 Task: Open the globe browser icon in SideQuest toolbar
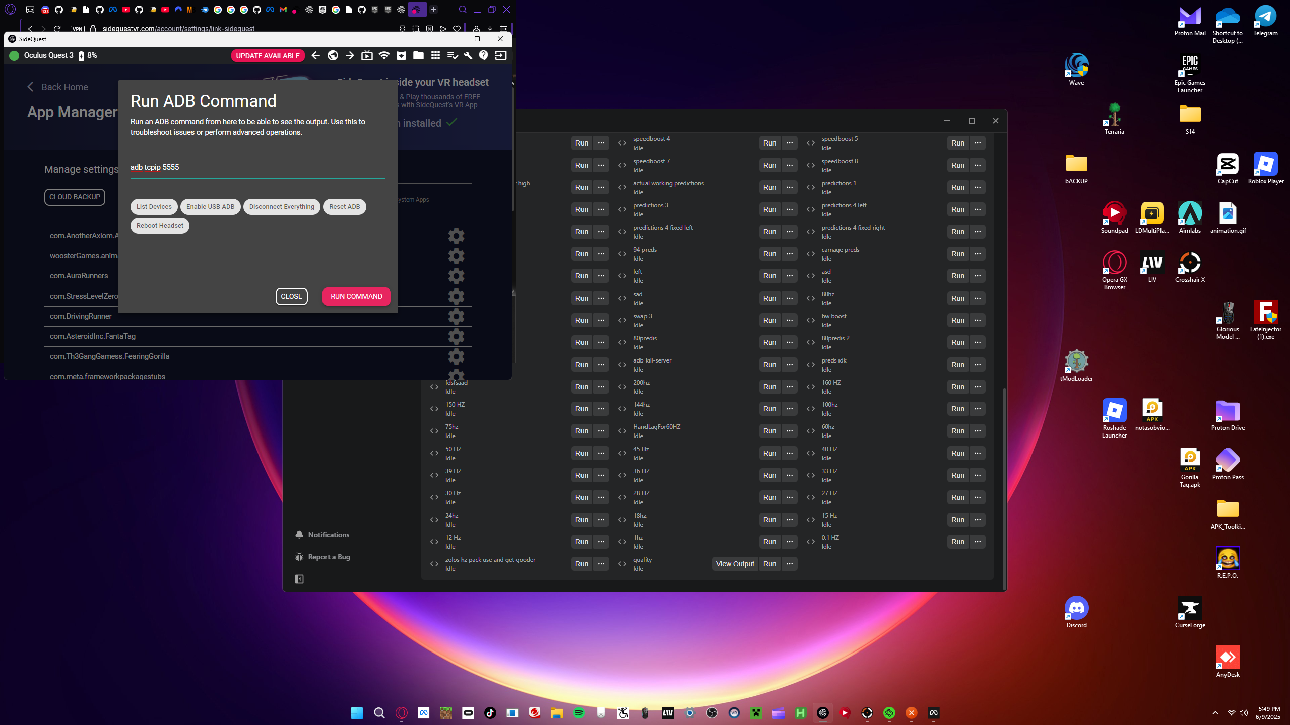333,55
